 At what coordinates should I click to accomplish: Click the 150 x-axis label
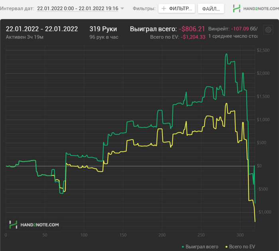pyautogui.click(x=123, y=235)
